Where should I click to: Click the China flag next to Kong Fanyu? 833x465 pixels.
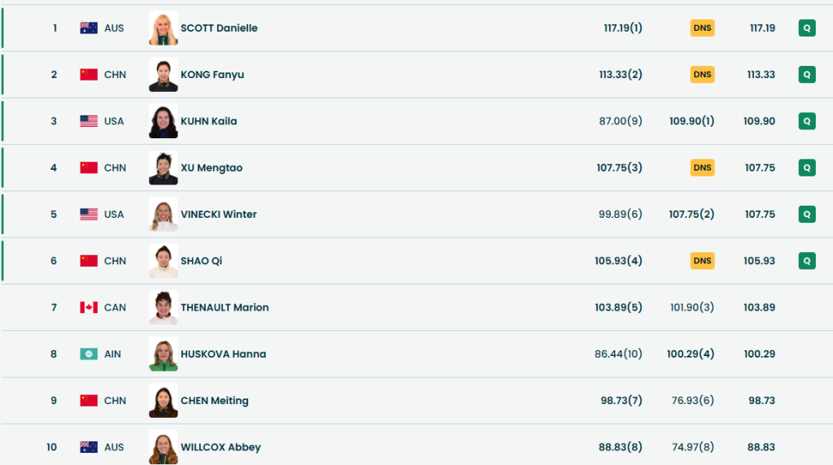coord(89,75)
